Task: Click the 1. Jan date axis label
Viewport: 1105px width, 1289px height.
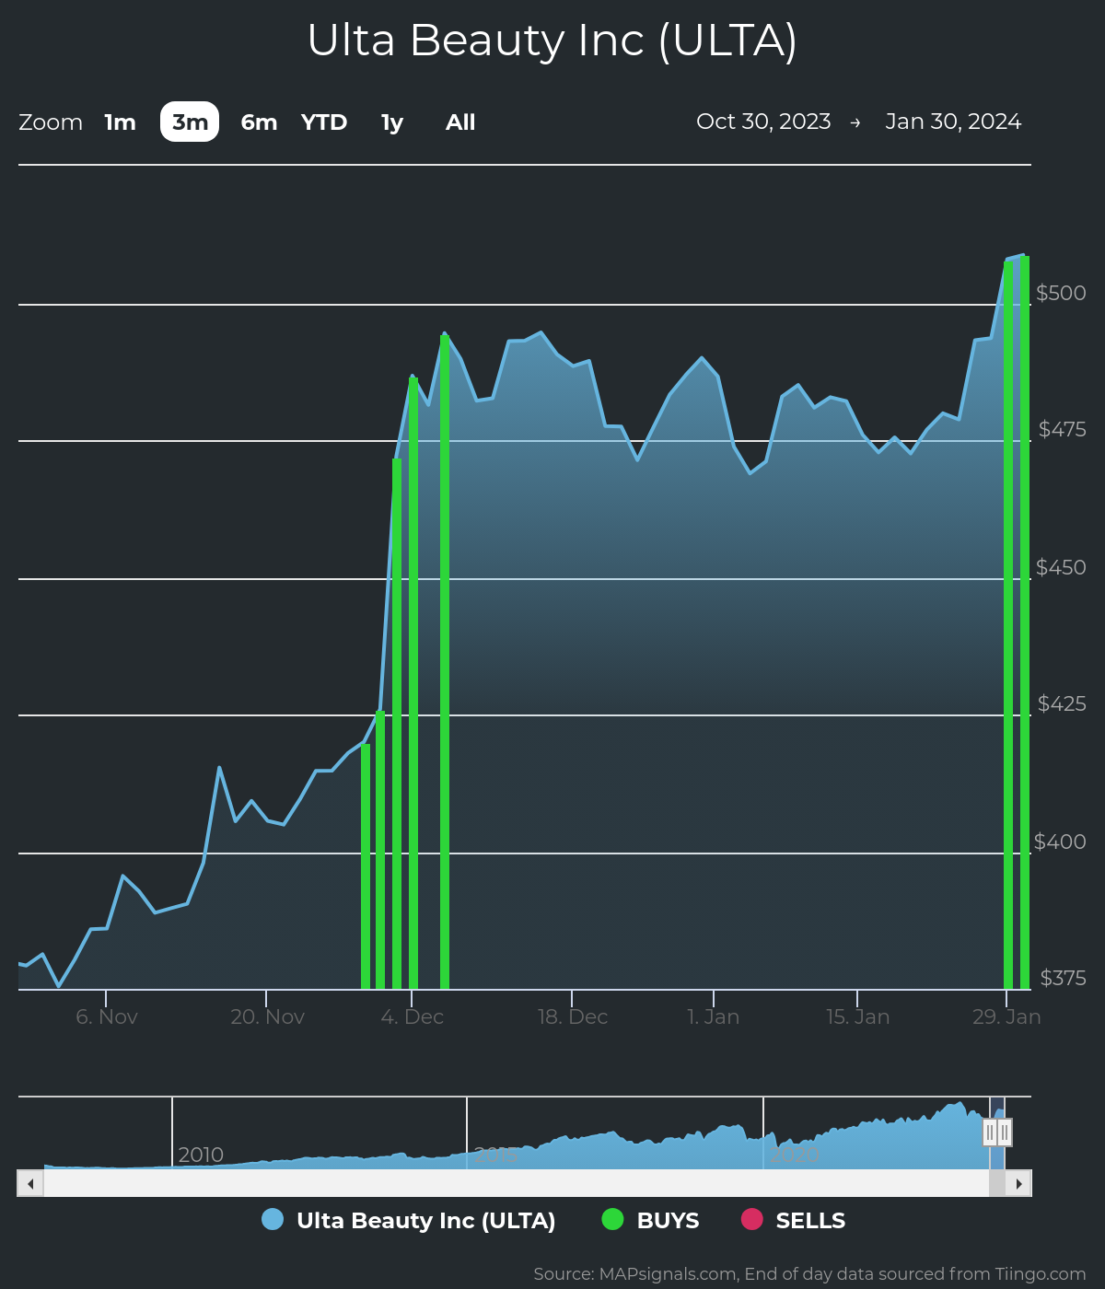Action: click(714, 1016)
